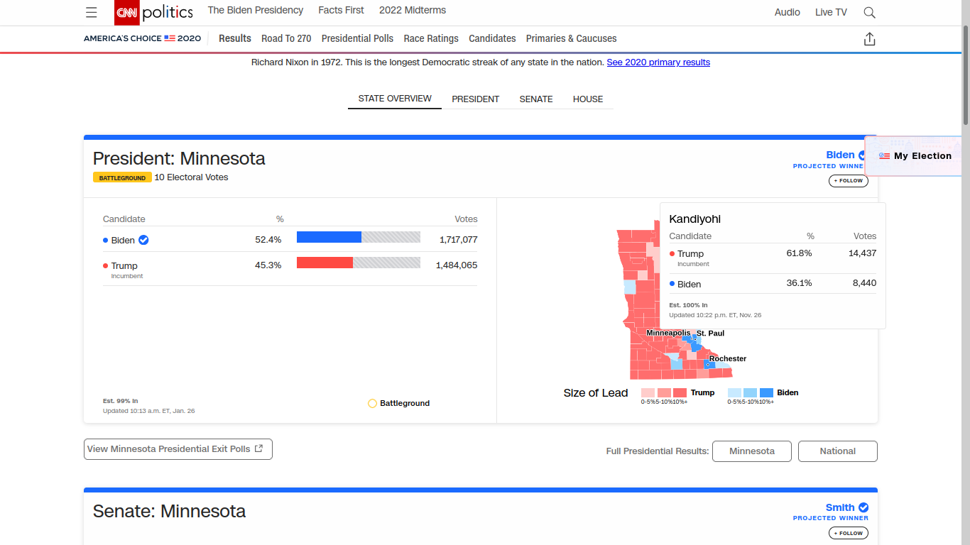Open Presidential Polls page
Screen dimensions: 970x545
click(x=357, y=38)
